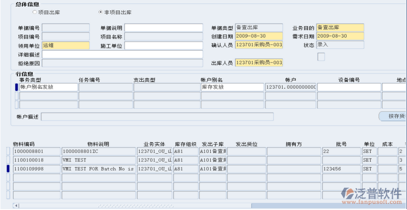Screen dimensions: 407x210
Task: Click the 单据类型 field showing 备查出库
Action: point(259,27)
